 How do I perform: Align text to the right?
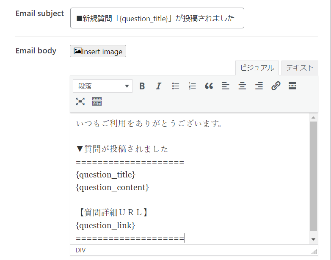(x=259, y=86)
